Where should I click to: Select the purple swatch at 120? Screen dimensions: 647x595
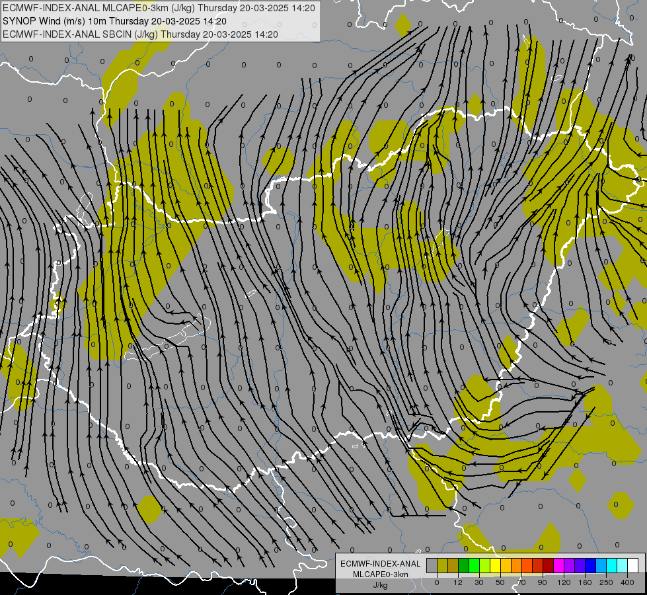[x=570, y=565]
